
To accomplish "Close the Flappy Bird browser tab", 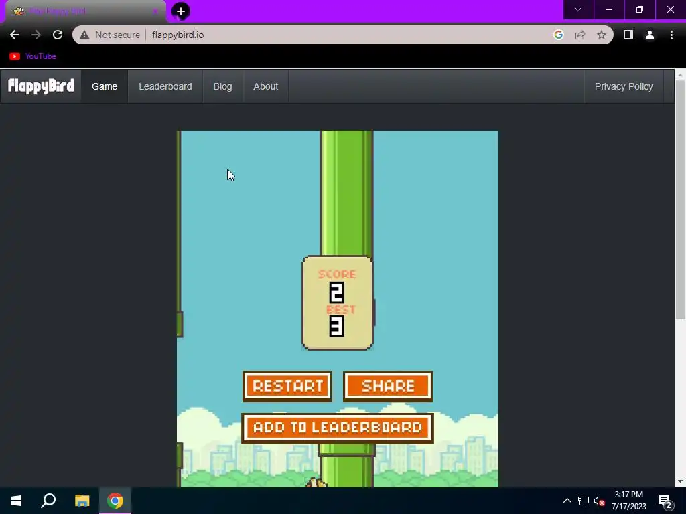I will click(155, 11).
